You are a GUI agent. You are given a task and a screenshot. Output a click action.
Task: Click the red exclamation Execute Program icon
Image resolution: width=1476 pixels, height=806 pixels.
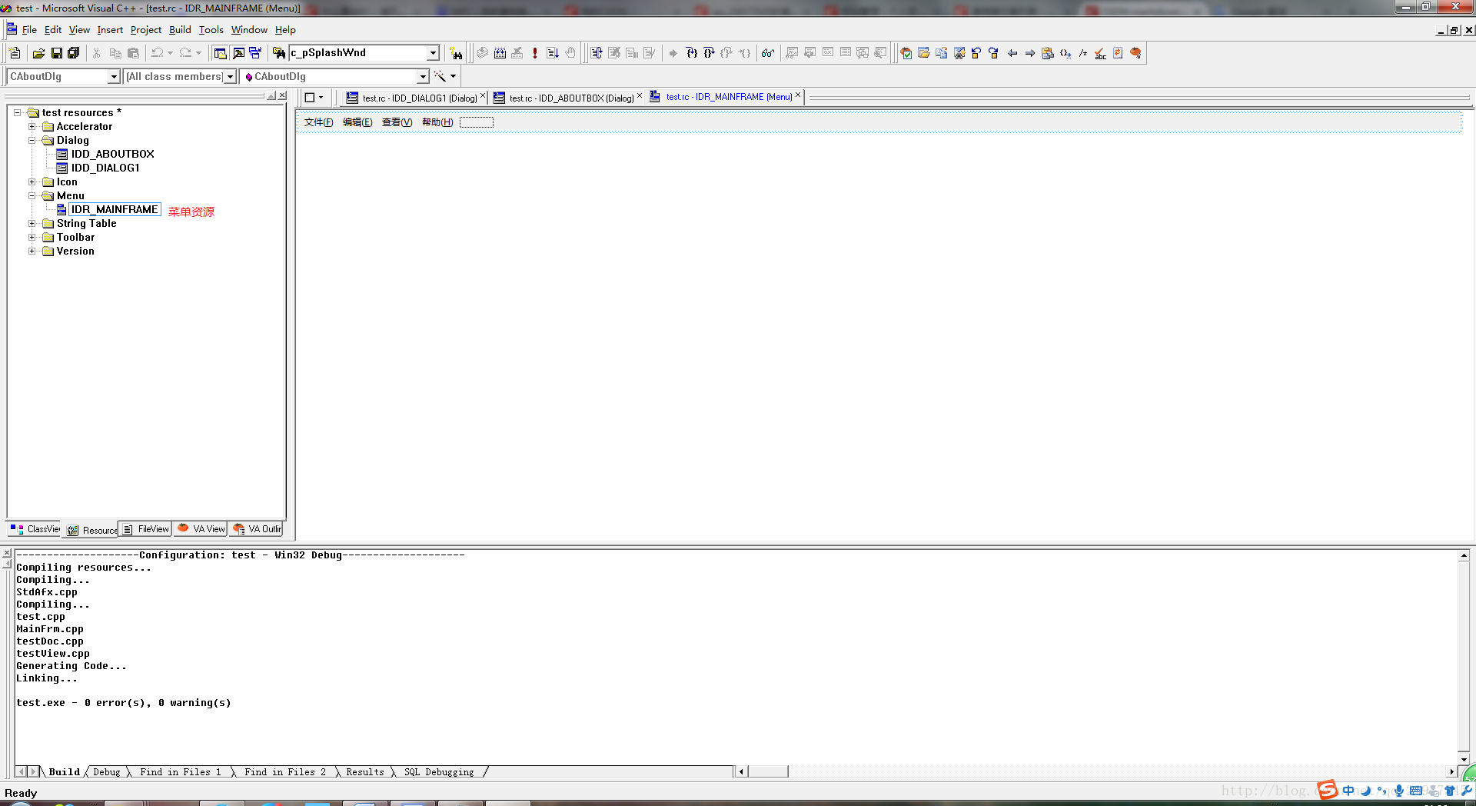(535, 53)
